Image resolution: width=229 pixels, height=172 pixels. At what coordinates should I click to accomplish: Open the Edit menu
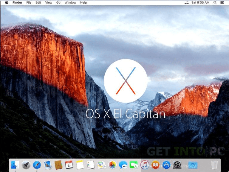(x=38, y=2)
